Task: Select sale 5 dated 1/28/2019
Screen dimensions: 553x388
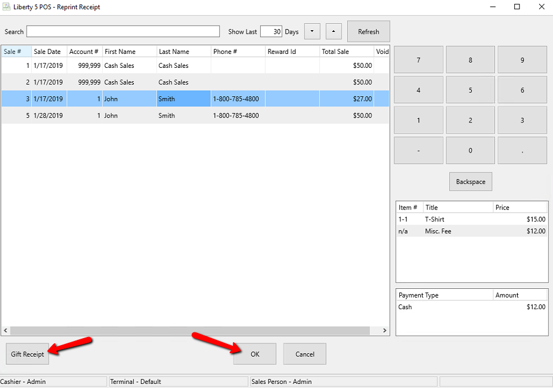Action: [x=195, y=115]
